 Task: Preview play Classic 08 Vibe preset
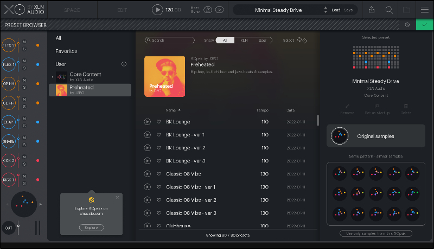pos(147,174)
